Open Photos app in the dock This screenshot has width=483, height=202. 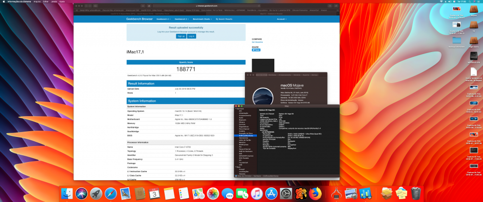click(213, 194)
